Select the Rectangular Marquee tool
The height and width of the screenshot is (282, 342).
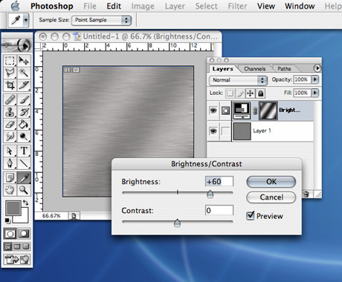pyautogui.click(x=10, y=60)
